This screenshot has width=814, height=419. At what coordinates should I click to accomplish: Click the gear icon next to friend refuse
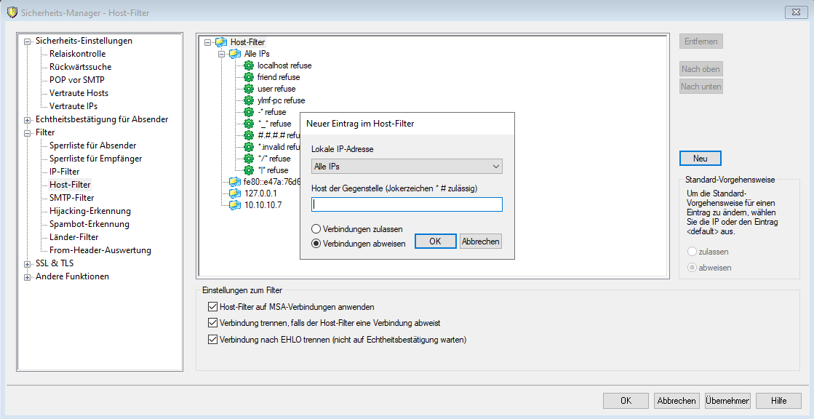tap(250, 77)
